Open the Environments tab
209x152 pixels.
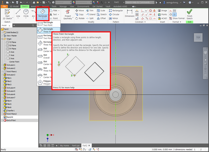point(83,6)
